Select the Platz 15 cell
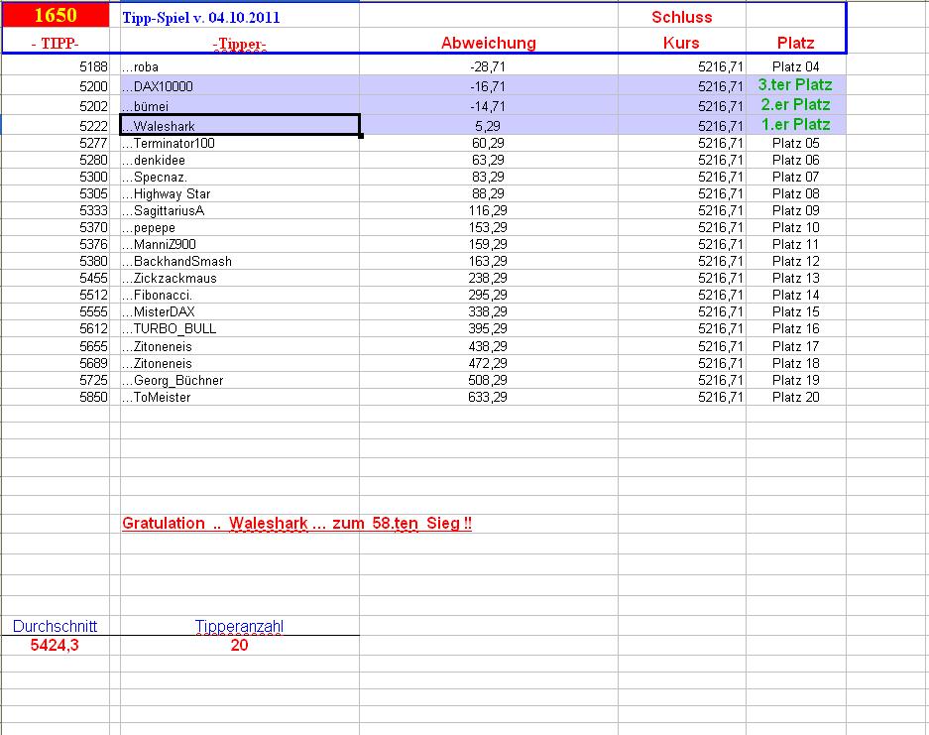 (796, 311)
